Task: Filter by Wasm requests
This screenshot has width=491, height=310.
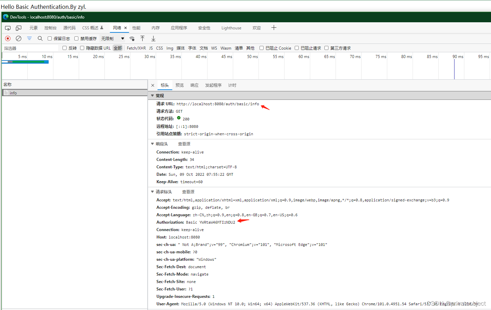Action: [226, 48]
